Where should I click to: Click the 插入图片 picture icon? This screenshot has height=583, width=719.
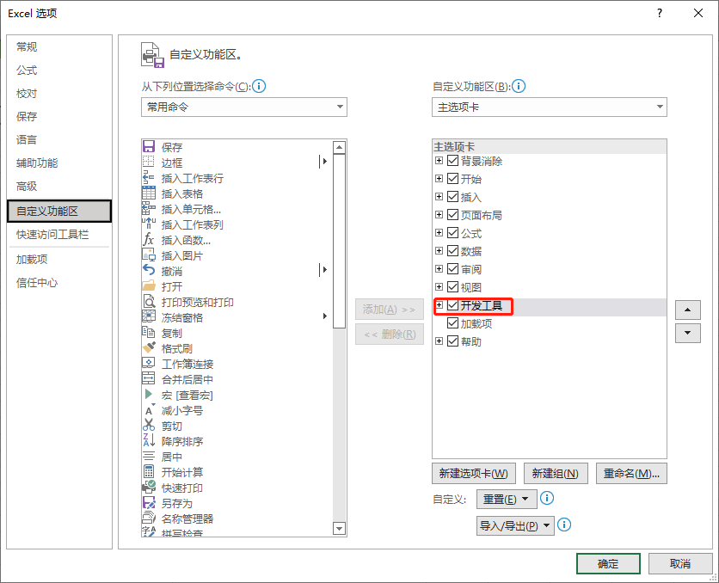tap(149, 255)
